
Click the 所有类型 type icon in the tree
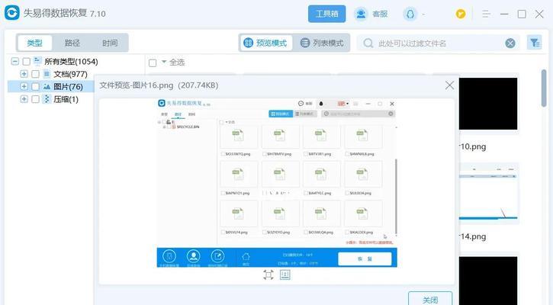[37, 61]
